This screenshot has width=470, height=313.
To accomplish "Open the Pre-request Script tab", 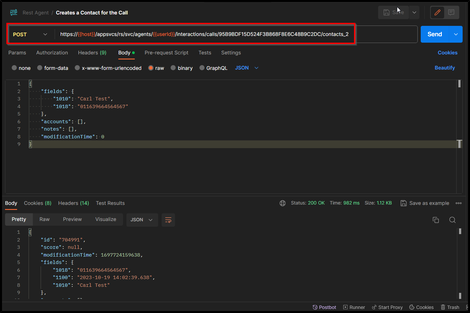I will pyautogui.click(x=166, y=53).
